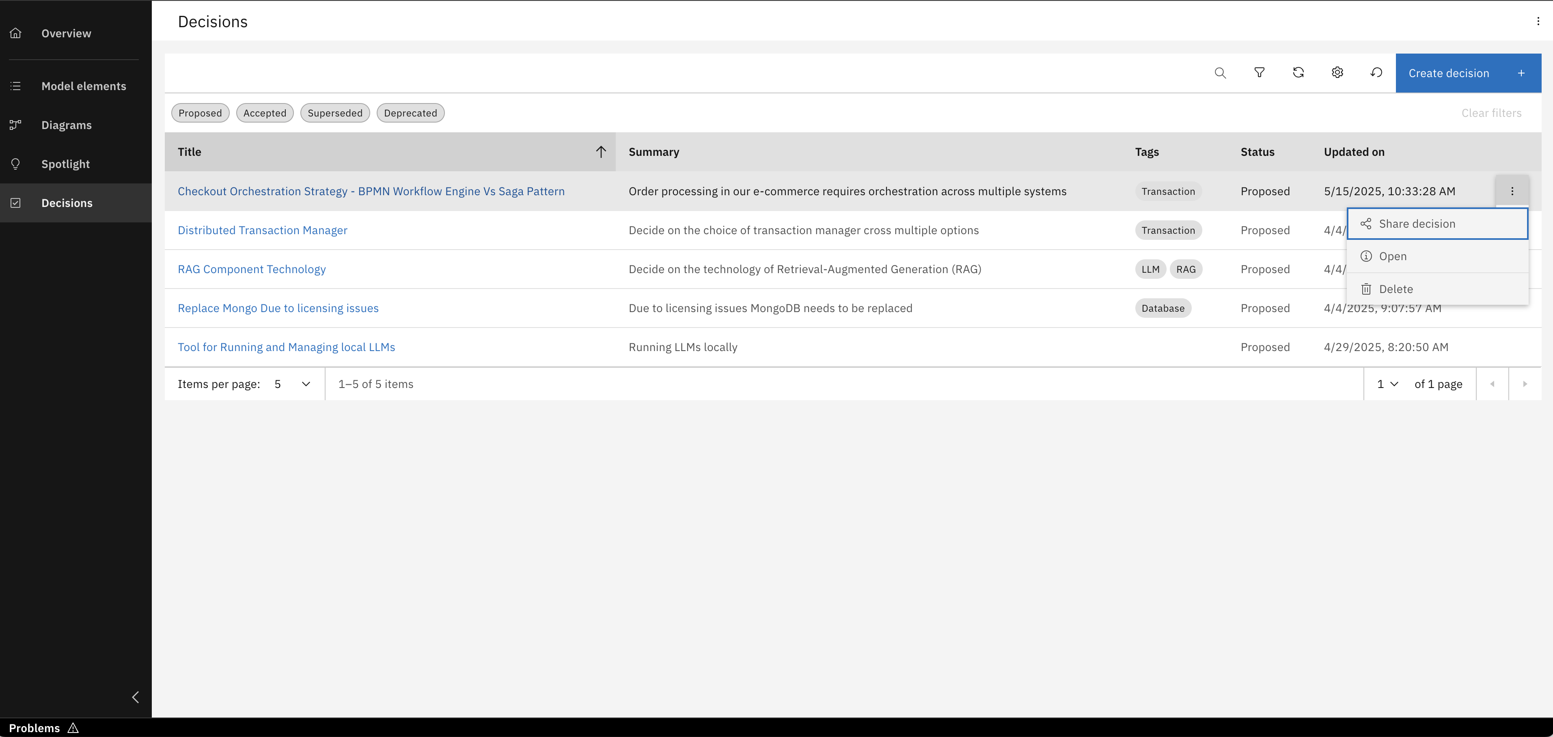Open the Items per page dropdown
The image size is (1553, 737).
pos(292,384)
